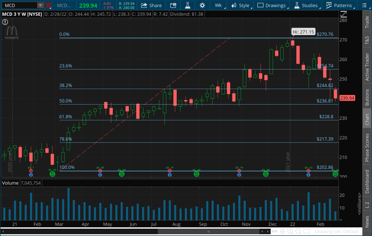This screenshot has width=372, height=236.
Task: Click the horizontal chart scrollbar thumb
Action: 209,231
